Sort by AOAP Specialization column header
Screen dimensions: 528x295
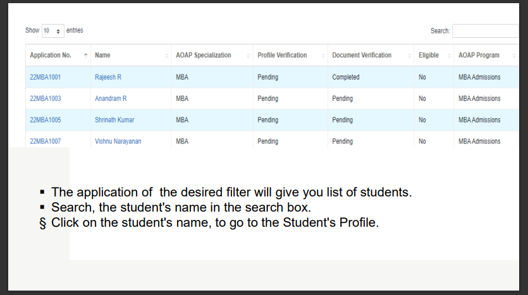click(x=204, y=56)
